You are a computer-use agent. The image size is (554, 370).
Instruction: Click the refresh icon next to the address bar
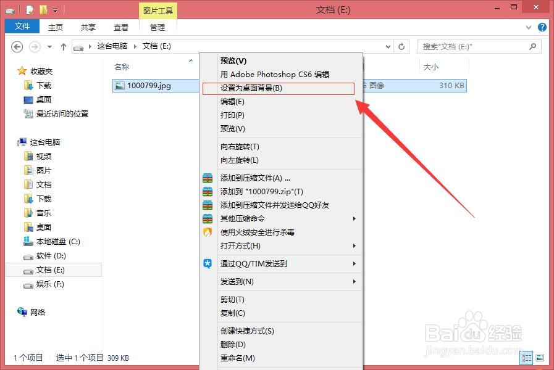click(401, 47)
